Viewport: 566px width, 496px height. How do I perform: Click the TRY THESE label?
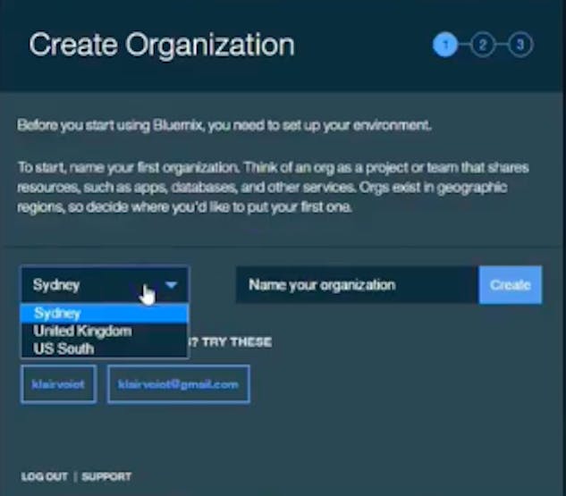(237, 341)
